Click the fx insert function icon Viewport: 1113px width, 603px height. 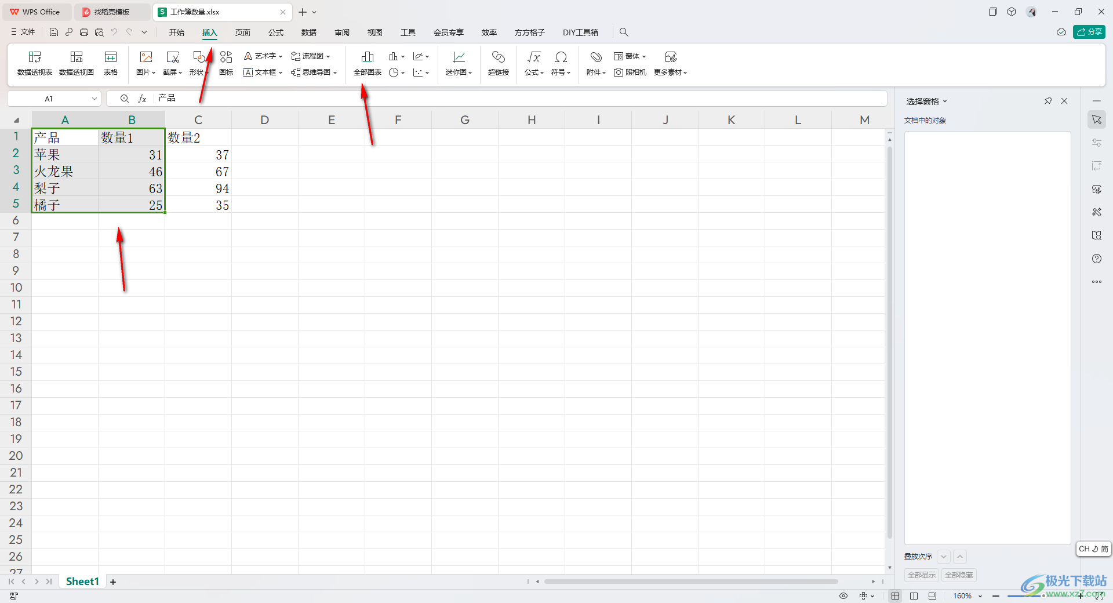pos(142,99)
